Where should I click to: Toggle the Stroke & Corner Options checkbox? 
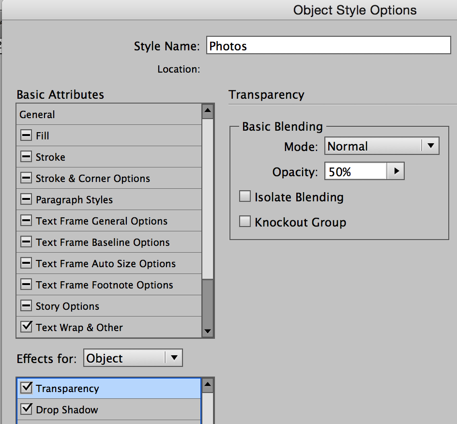tap(26, 178)
